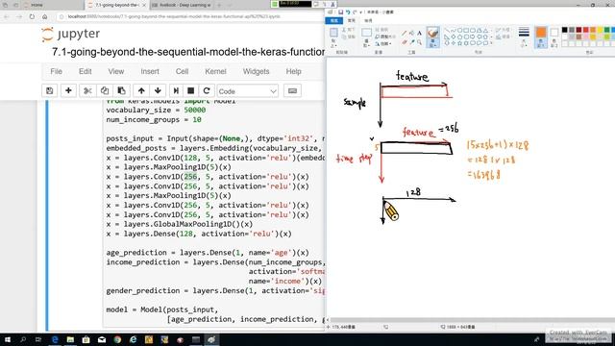Open the Insert menu in Jupyter

(x=150, y=71)
